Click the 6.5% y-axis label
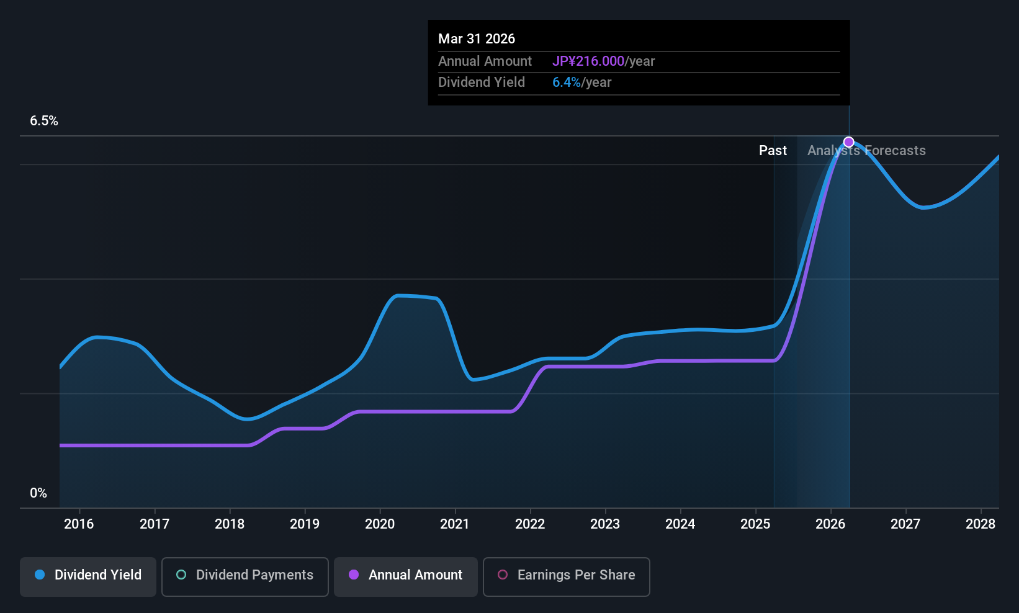The image size is (1019, 613). [44, 121]
